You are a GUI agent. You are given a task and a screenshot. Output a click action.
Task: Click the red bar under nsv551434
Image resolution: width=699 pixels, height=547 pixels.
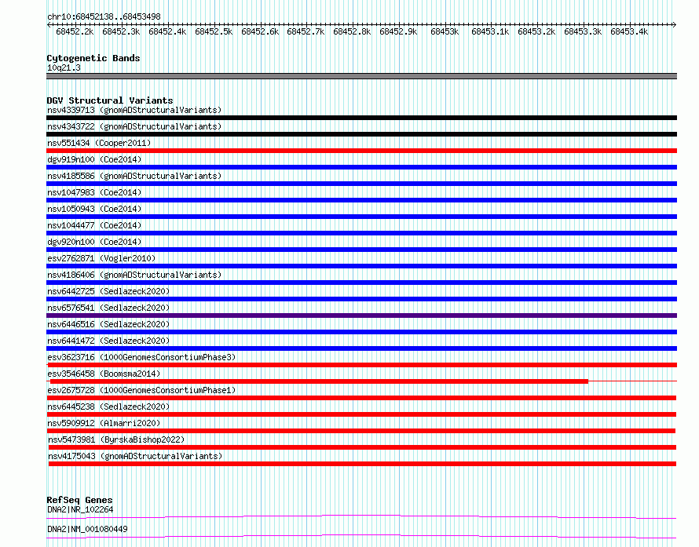(x=361, y=151)
